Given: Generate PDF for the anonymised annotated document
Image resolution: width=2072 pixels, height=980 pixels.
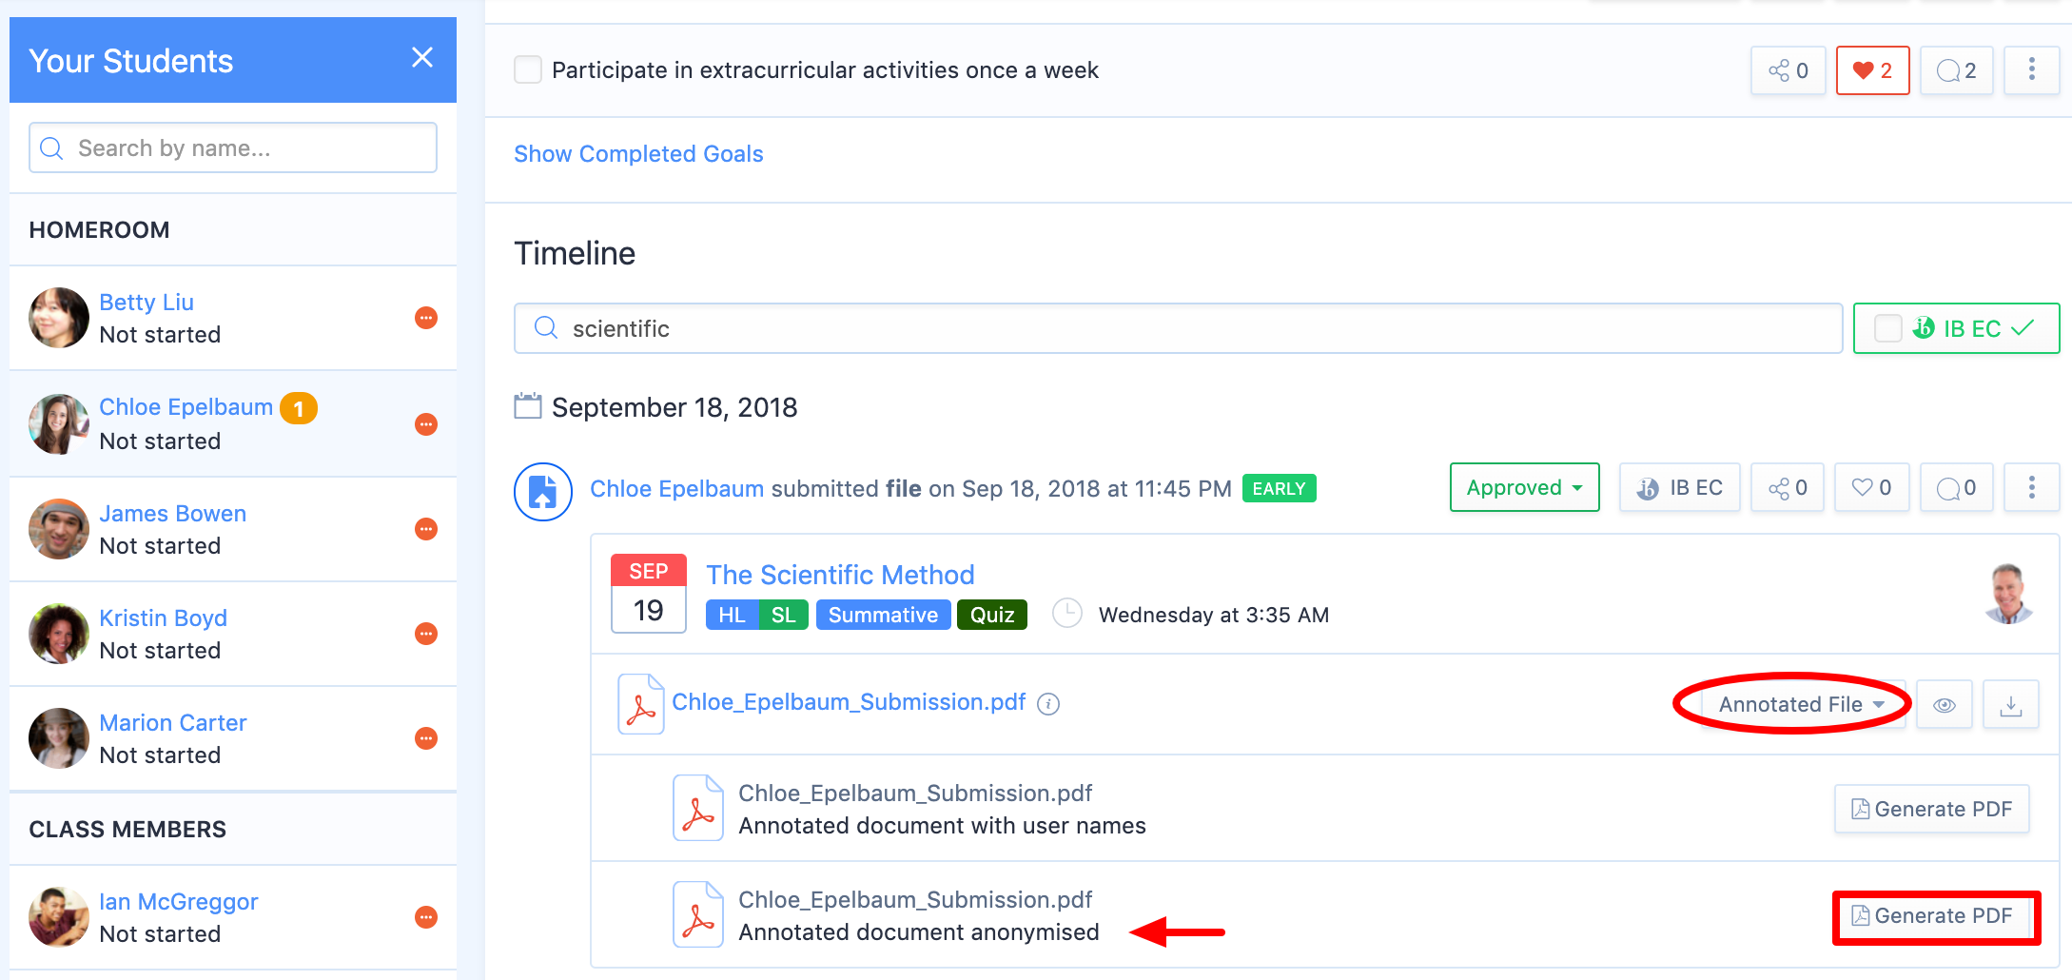Looking at the screenshot, I should 1932,916.
